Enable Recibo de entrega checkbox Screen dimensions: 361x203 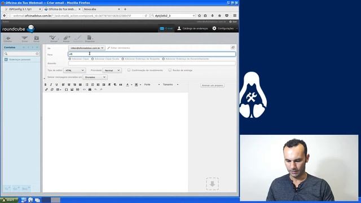170,70
